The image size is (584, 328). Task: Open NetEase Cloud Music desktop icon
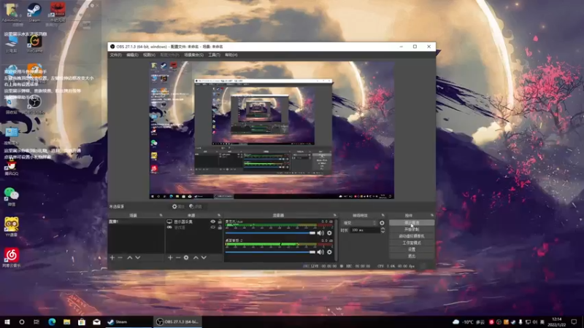12,258
